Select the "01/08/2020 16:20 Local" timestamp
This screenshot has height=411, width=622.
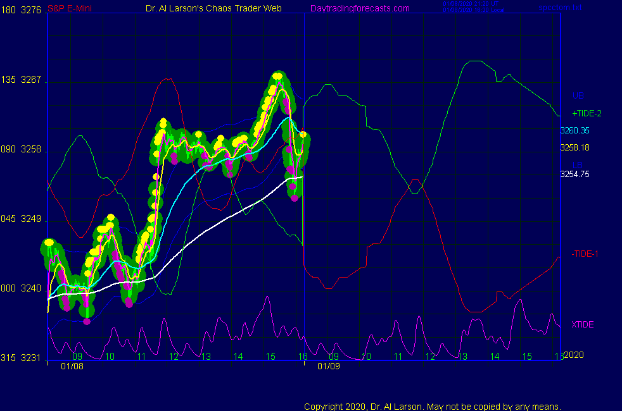tap(474, 10)
